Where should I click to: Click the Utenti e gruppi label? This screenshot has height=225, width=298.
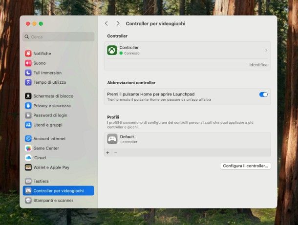(48, 125)
